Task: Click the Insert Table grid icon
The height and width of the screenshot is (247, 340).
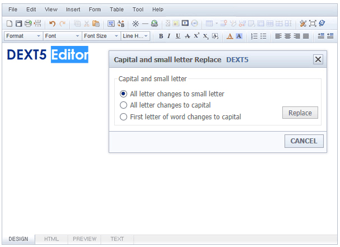Action: tap(209, 23)
